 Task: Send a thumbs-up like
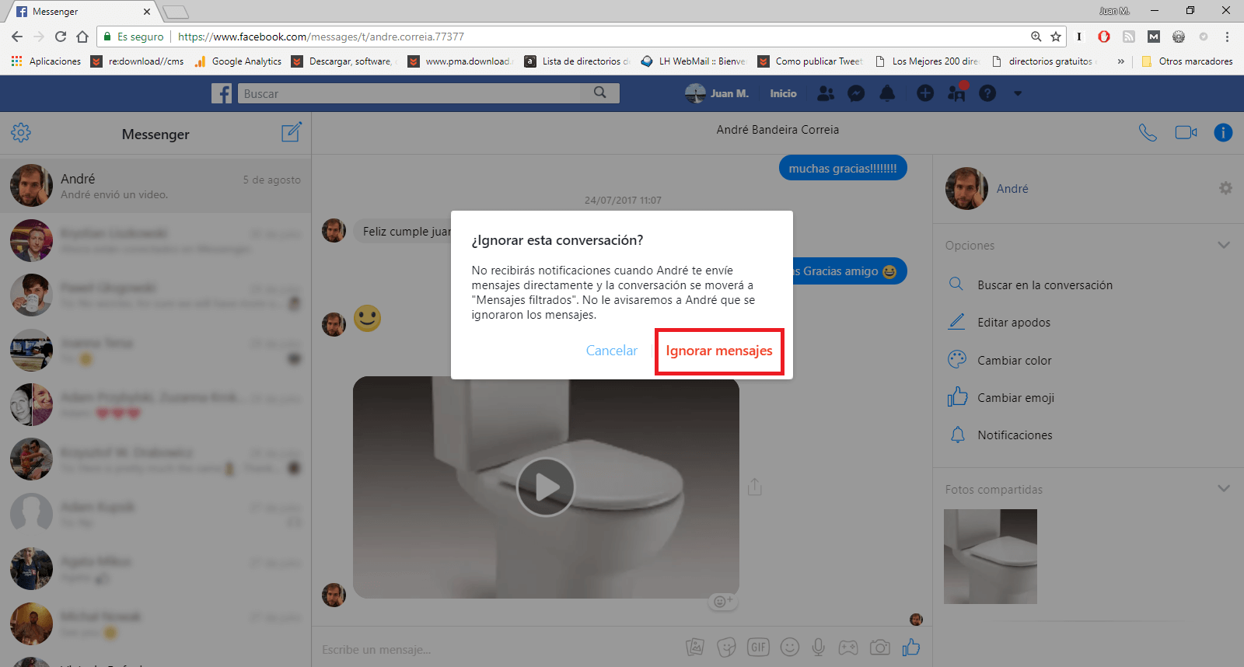click(911, 647)
